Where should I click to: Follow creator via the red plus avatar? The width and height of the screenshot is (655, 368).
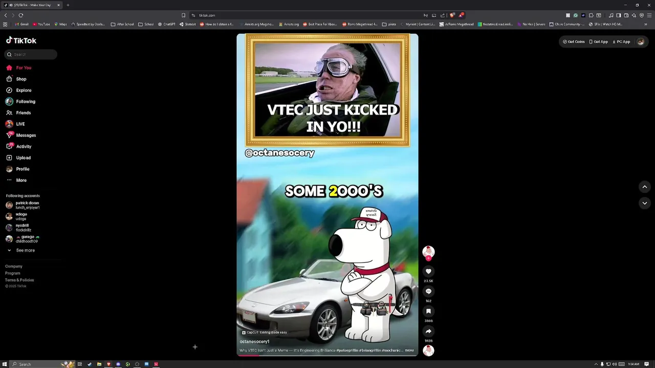point(428,258)
